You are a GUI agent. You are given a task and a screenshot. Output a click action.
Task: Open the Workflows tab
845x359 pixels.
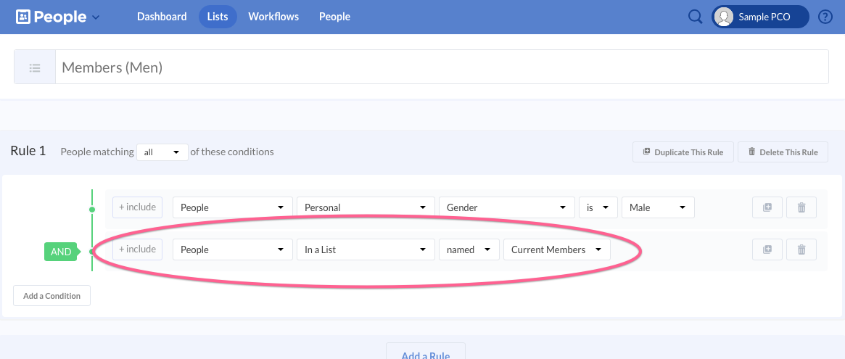click(273, 17)
